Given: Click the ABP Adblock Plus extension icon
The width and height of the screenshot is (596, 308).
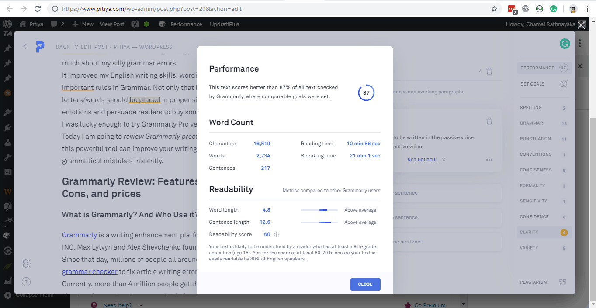Looking at the screenshot, I should coord(526,9).
